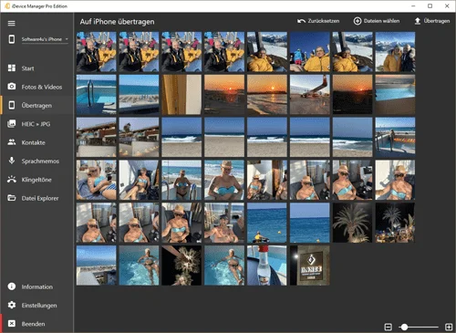This screenshot has width=456, height=333.
Task: Open the Software4u's iPhone device dropdown
Action: 45,39
